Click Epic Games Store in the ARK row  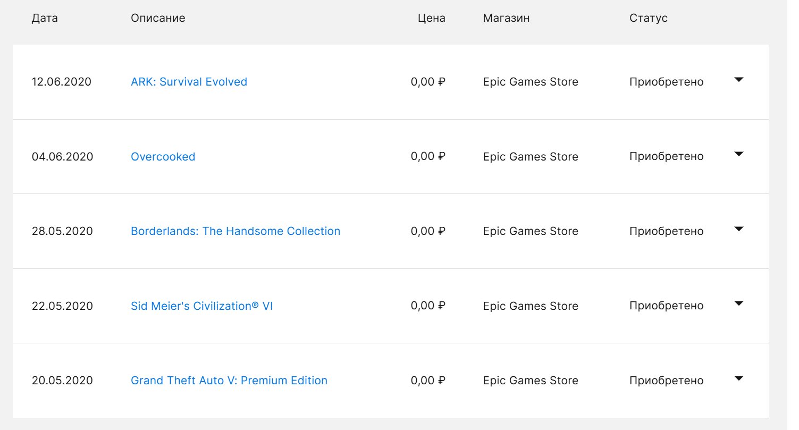(x=531, y=82)
